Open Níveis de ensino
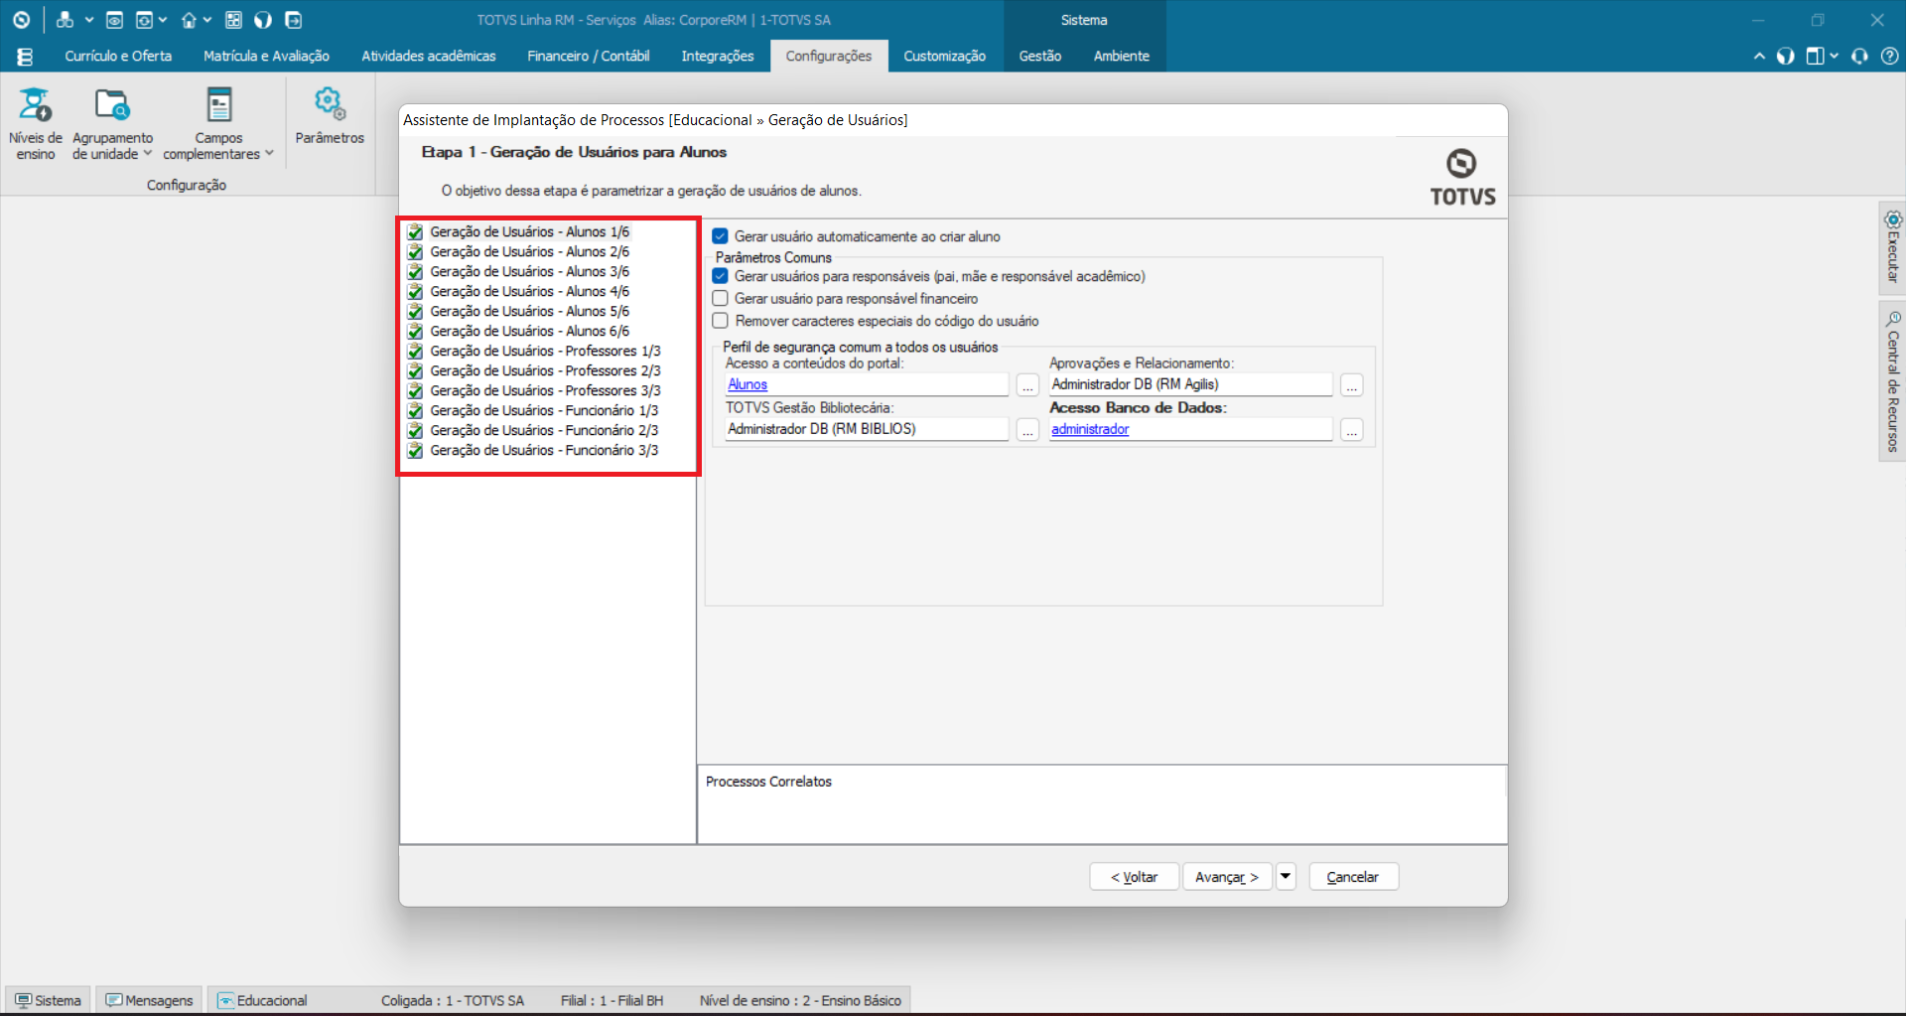The height and width of the screenshot is (1016, 1906). coord(36,124)
